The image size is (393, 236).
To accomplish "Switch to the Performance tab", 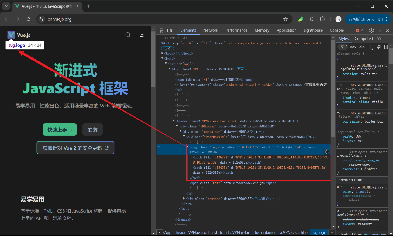I will click(236, 30).
